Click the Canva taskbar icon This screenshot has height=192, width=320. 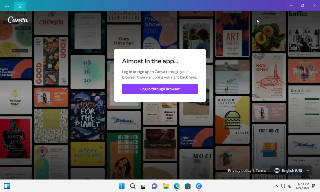[198, 186]
